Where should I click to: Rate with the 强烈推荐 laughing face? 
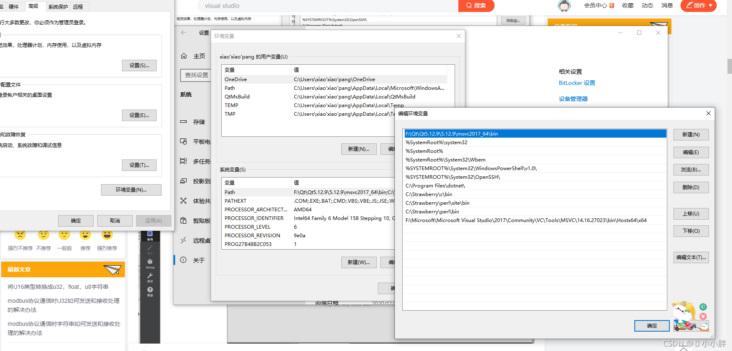[107, 234]
